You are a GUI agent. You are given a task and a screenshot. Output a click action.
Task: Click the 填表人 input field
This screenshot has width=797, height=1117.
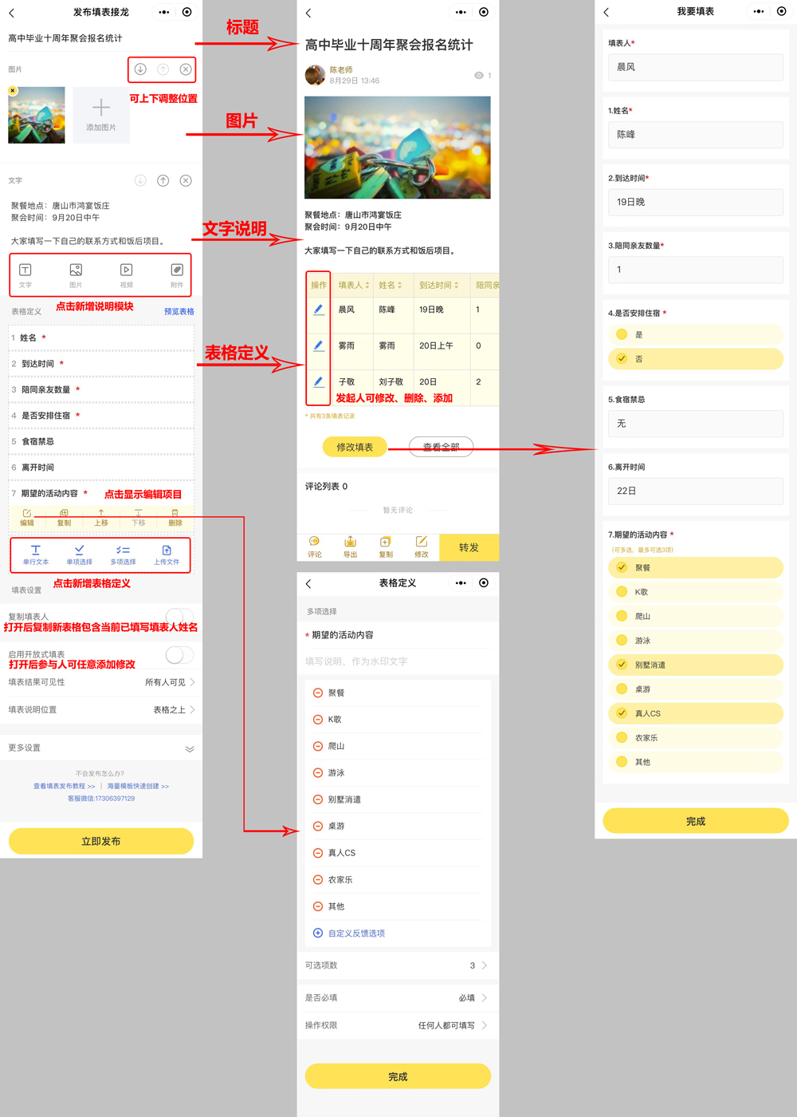coord(696,67)
